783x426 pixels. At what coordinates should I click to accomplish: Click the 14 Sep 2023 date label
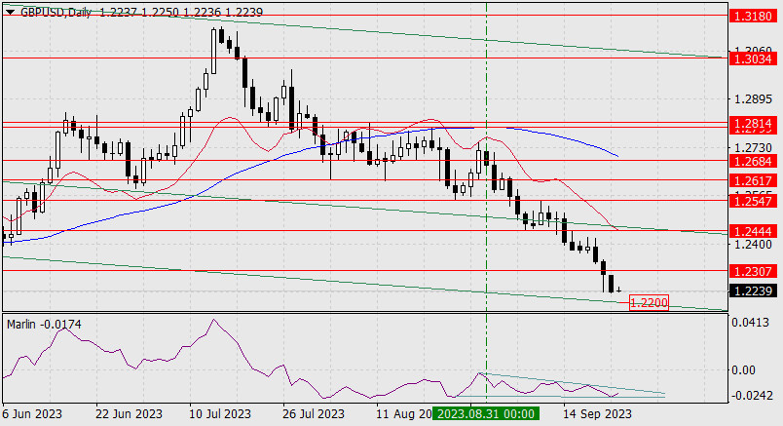pyautogui.click(x=597, y=414)
